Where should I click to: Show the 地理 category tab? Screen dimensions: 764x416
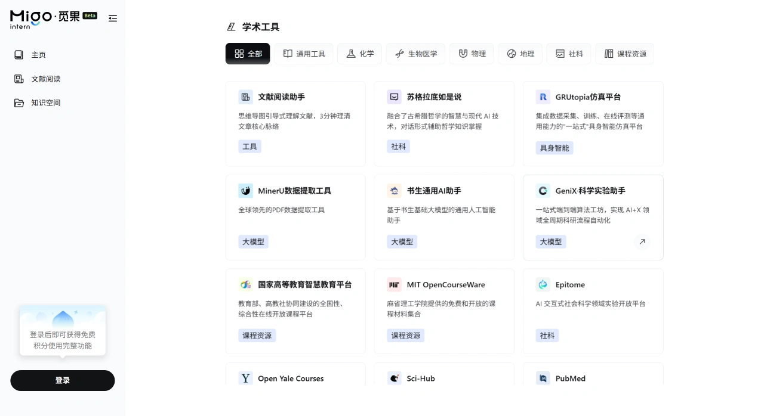click(520, 54)
